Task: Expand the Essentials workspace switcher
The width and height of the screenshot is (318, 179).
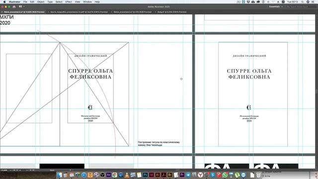Action: (x=276, y=6)
